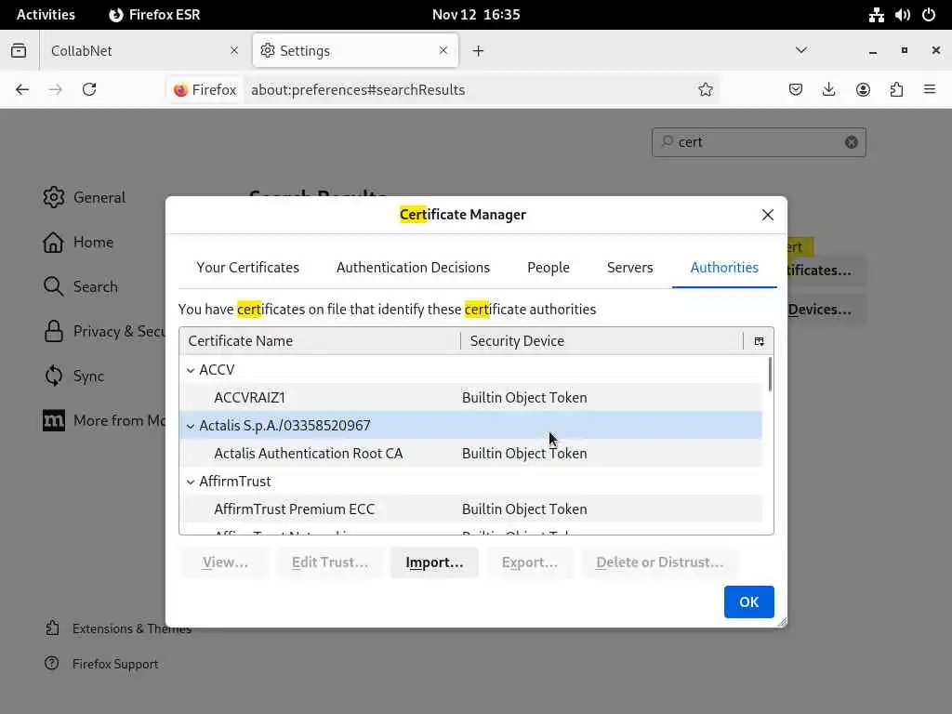Screen dimensions: 952x714
Task: Open the list all tabs dropdown arrow
Action: click(801, 50)
